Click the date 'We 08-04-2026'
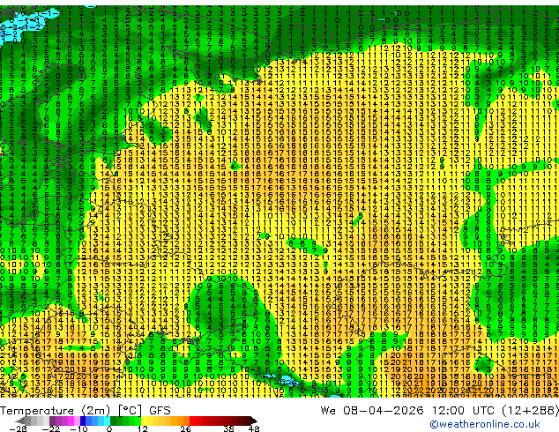 point(372,411)
